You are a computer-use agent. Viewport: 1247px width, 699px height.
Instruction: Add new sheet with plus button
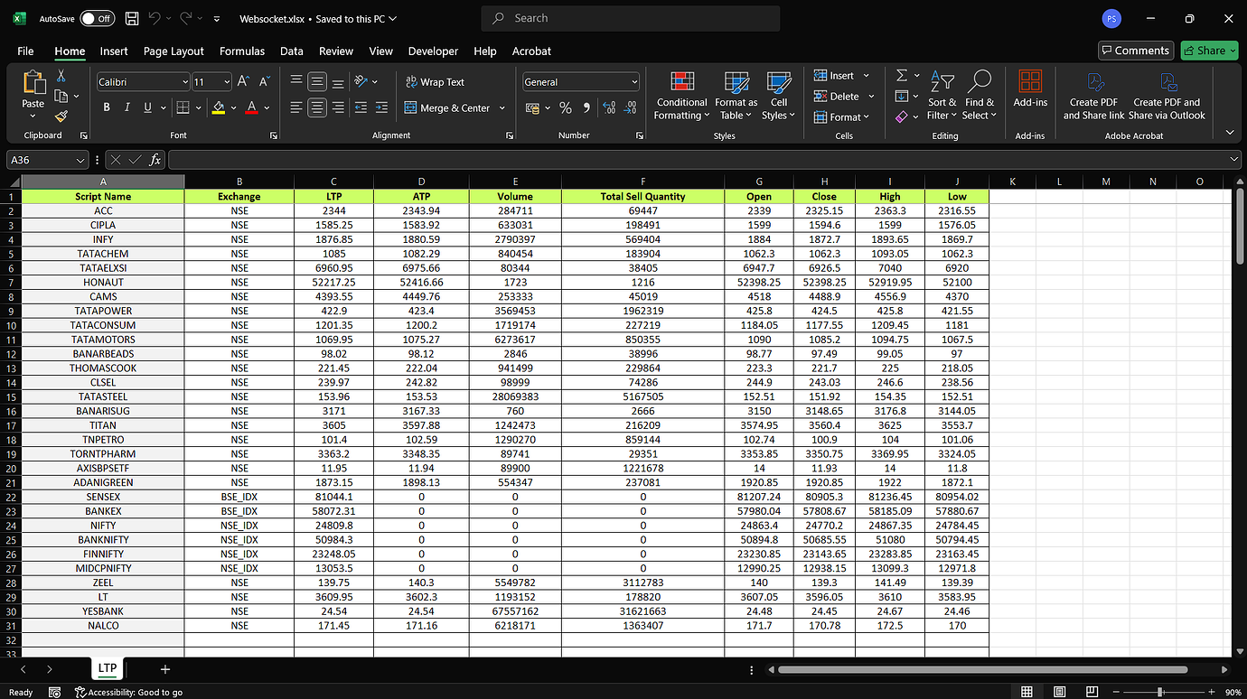tap(164, 669)
